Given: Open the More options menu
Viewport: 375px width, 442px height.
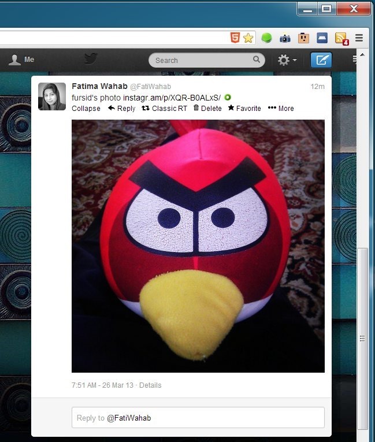Looking at the screenshot, I should (281, 108).
